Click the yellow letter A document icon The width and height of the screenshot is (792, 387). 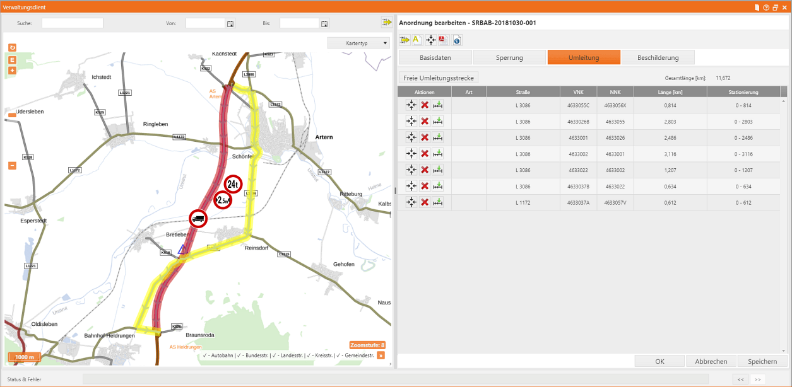(417, 40)
